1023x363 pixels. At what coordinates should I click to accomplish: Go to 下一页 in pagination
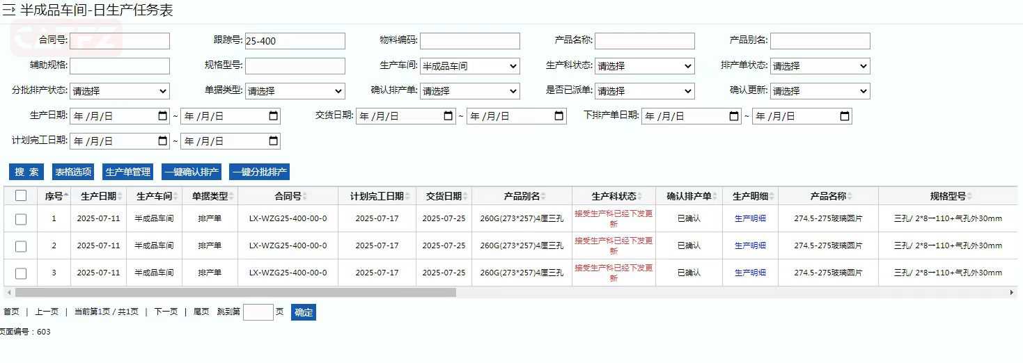click(166, 312)
